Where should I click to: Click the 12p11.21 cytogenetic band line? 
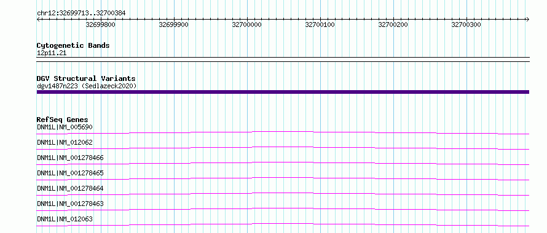[x=283, y=59]
